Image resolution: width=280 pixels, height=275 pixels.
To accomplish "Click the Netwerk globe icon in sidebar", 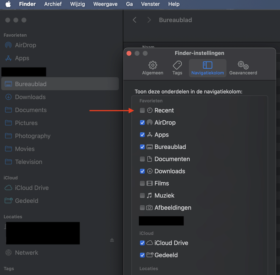I will tap(8, 253).
